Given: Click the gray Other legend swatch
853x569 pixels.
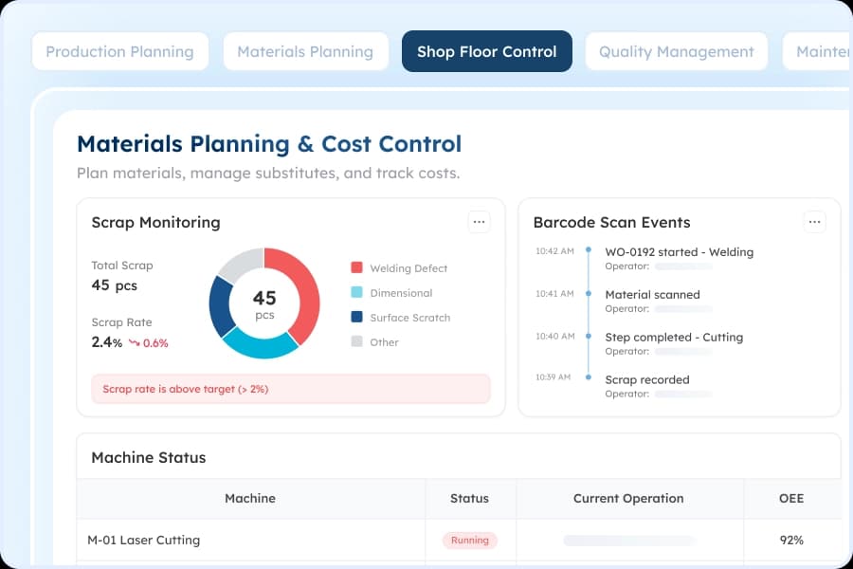Looking at the screenshot, I should pyautogui.click(x=357, y=341).
